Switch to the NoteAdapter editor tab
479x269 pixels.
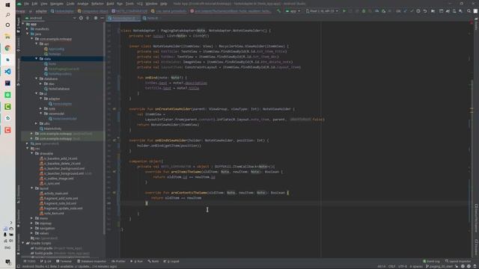click(x=123, y=18)
